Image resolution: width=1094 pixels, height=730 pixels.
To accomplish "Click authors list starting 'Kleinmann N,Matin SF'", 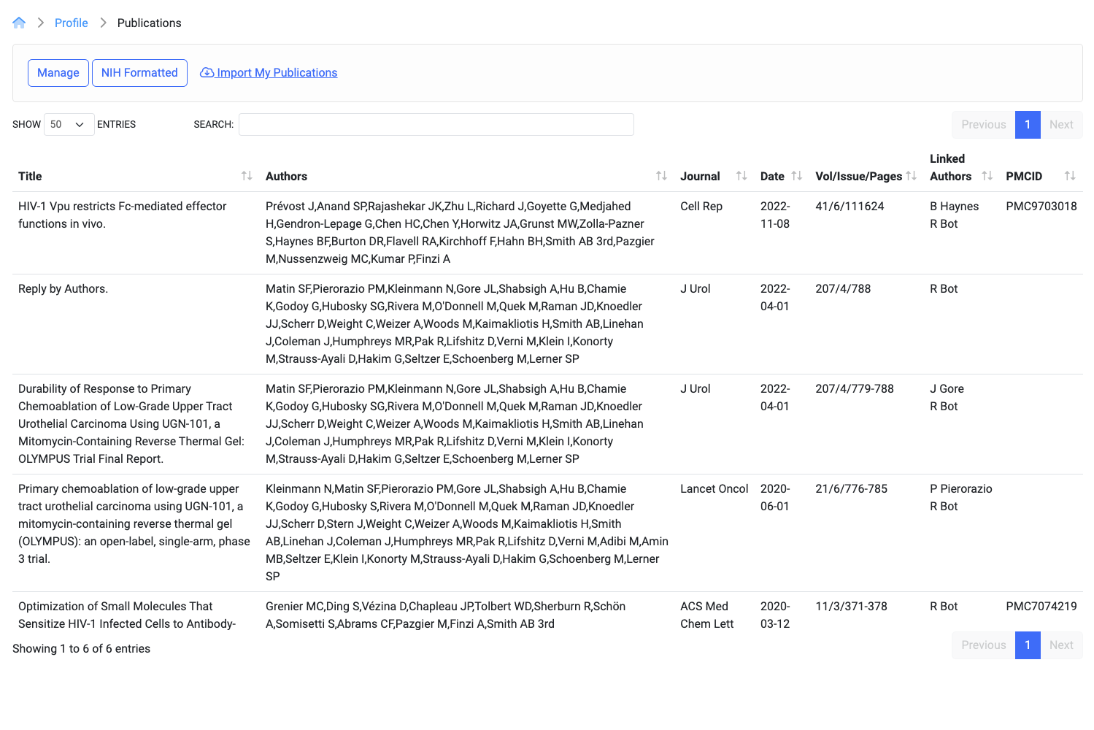I will point(467,533).
